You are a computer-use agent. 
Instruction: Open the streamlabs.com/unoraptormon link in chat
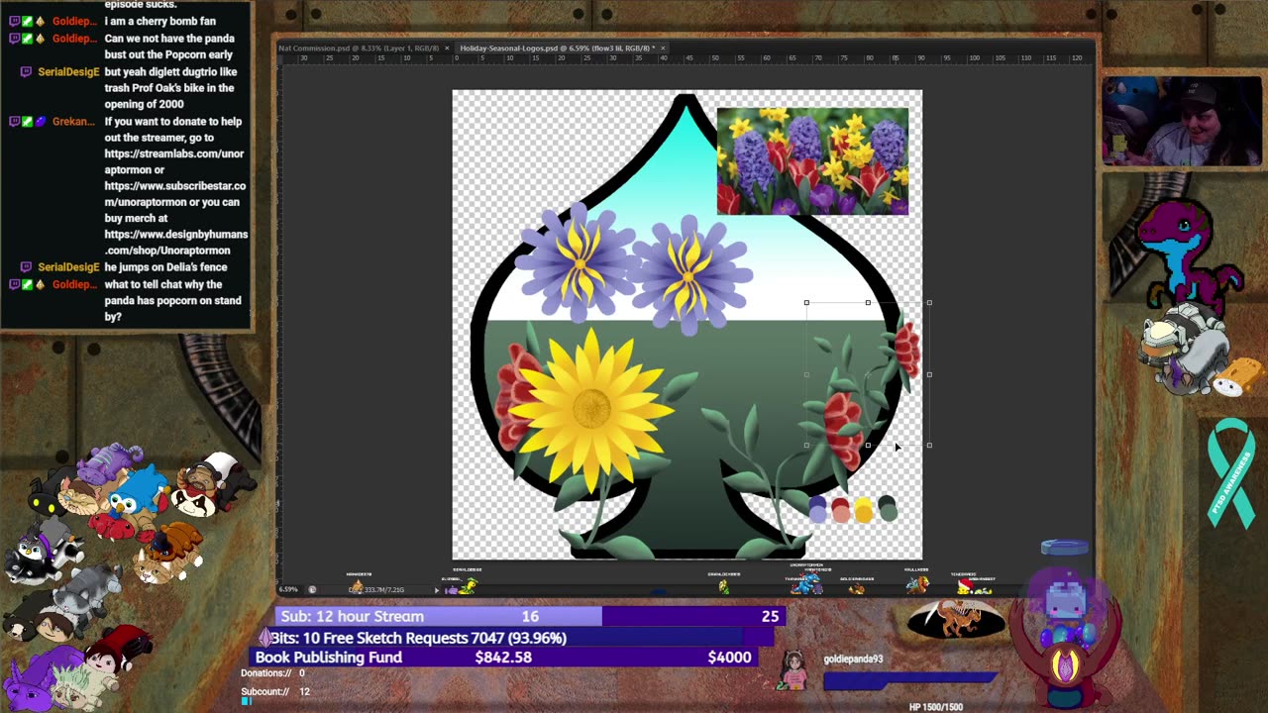(x=174, y=161)
